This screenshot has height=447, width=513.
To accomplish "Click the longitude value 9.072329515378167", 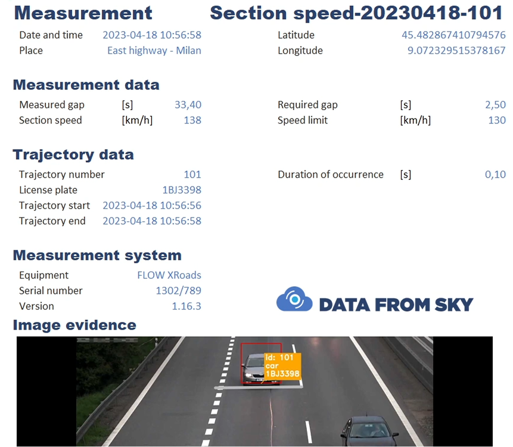I will click(x=456, y=51).
